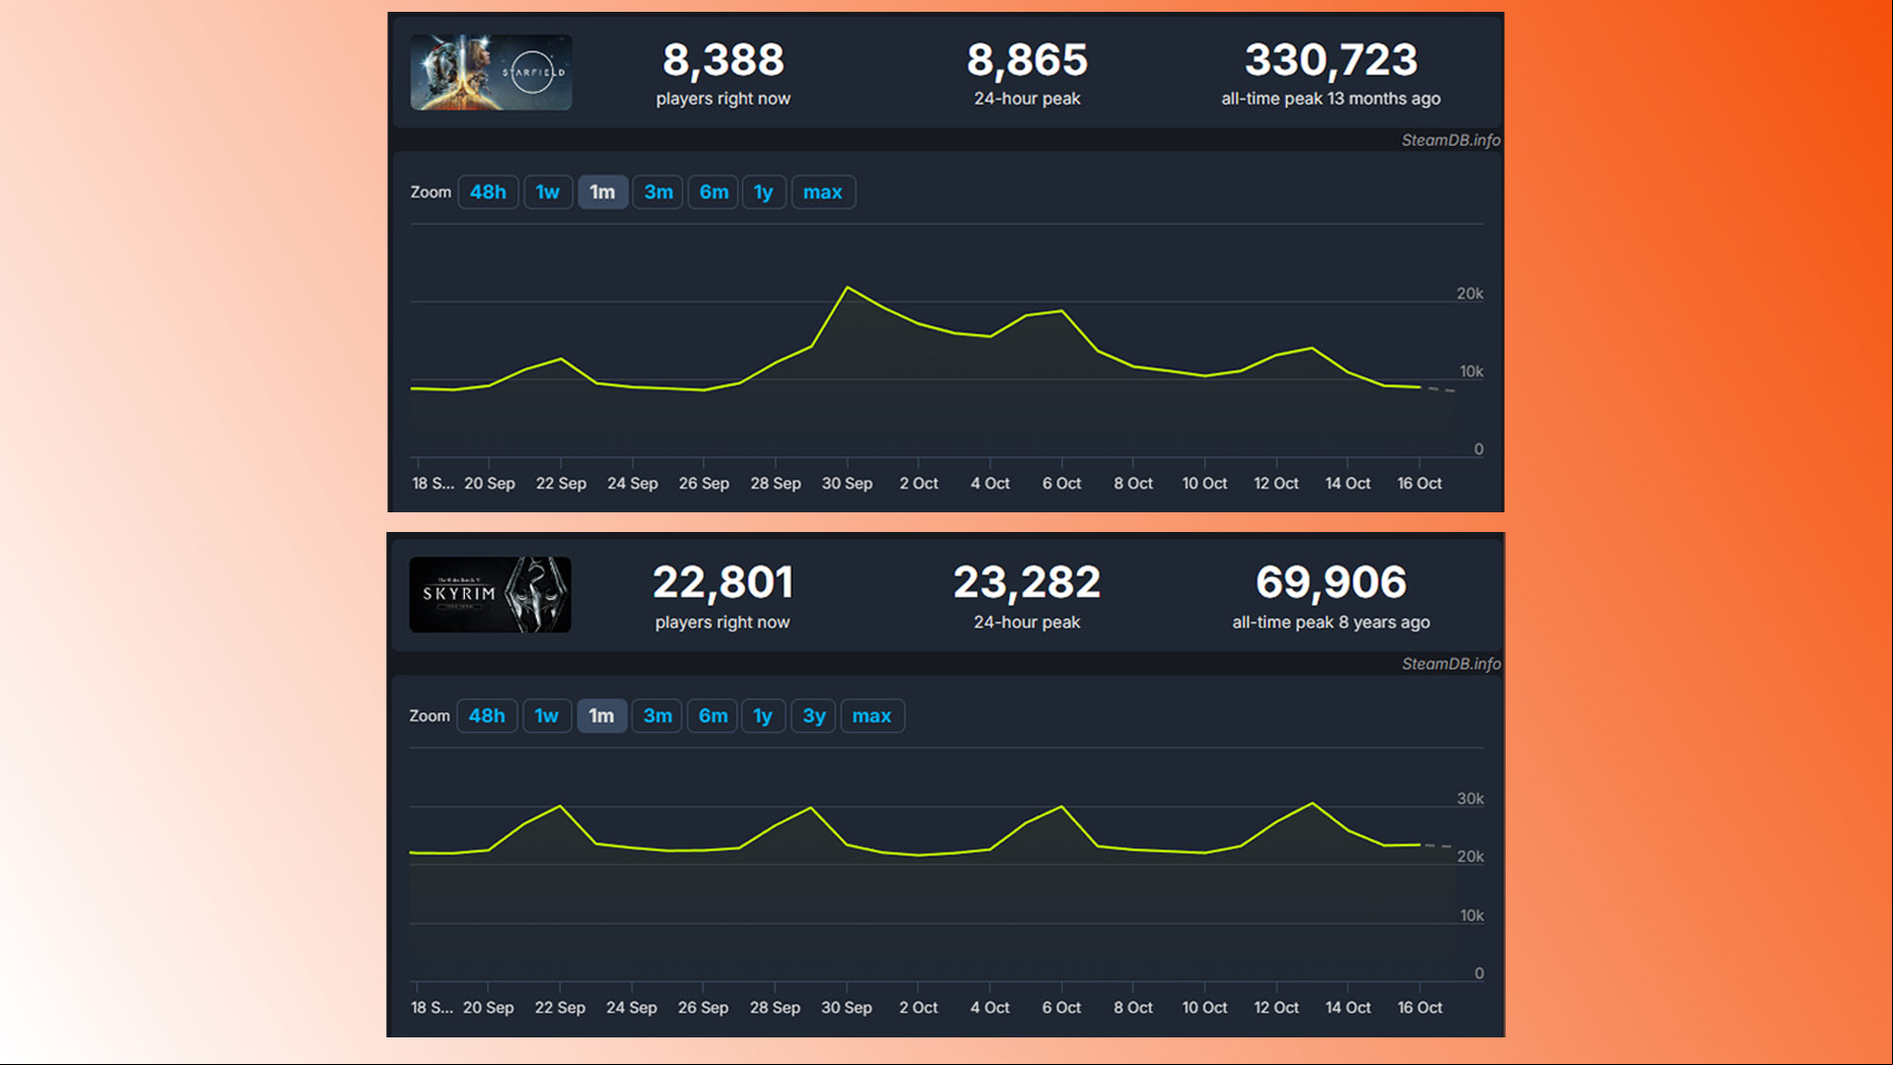
Task: Click the 16 Oct date label on Skyrim chart
Action: point(1420,1008)
